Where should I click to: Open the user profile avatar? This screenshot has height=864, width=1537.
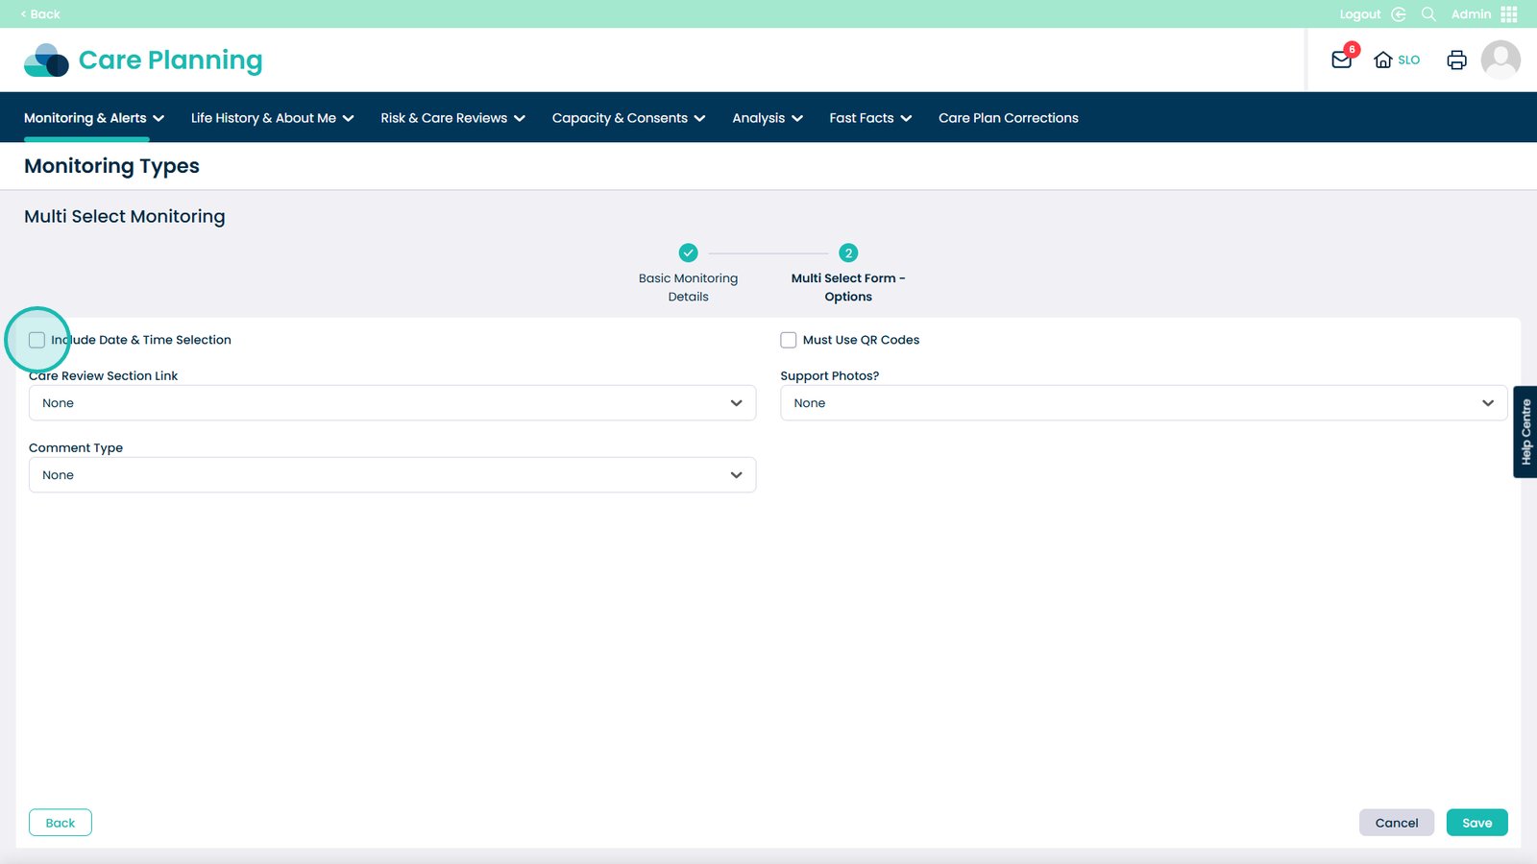pyautogui.click(x=1500, y=60)
